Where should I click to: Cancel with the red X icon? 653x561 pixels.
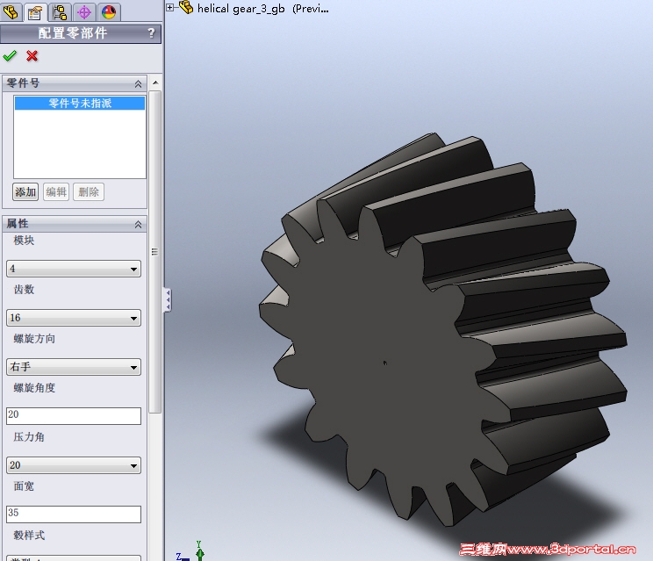pos(32,56)
